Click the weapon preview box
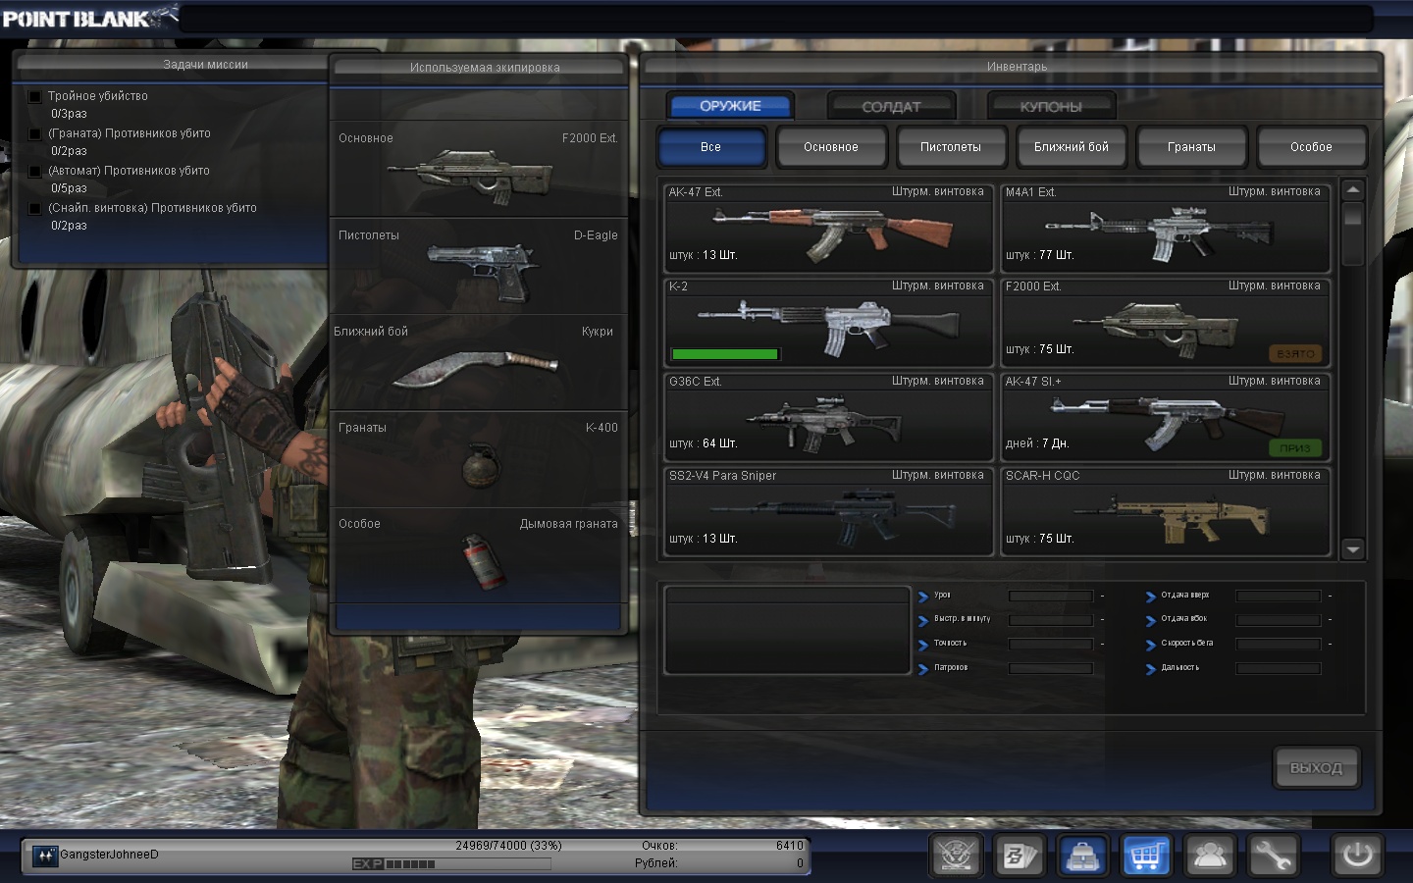1413x883 pixels. (787, 631)
